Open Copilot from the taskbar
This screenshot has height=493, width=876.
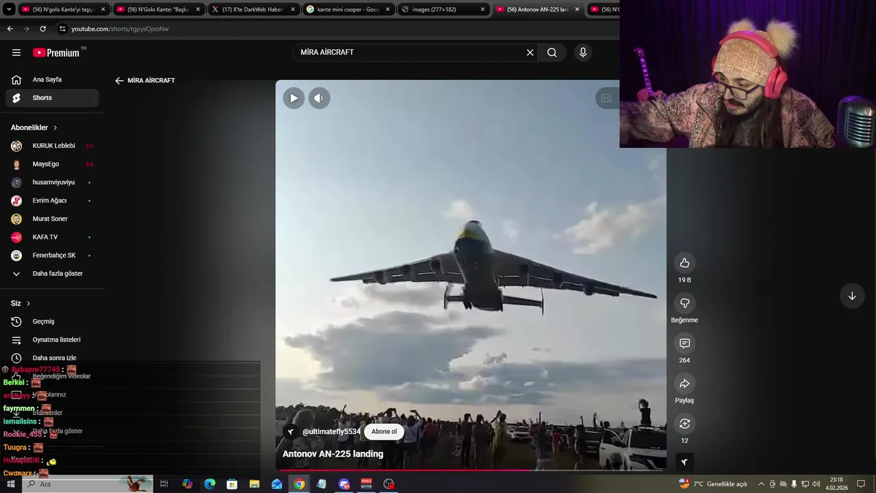click(x=187, y=484)
